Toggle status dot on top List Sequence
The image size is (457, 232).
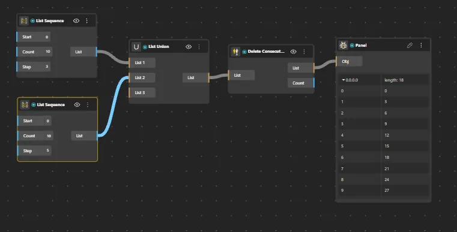(32, 20)
